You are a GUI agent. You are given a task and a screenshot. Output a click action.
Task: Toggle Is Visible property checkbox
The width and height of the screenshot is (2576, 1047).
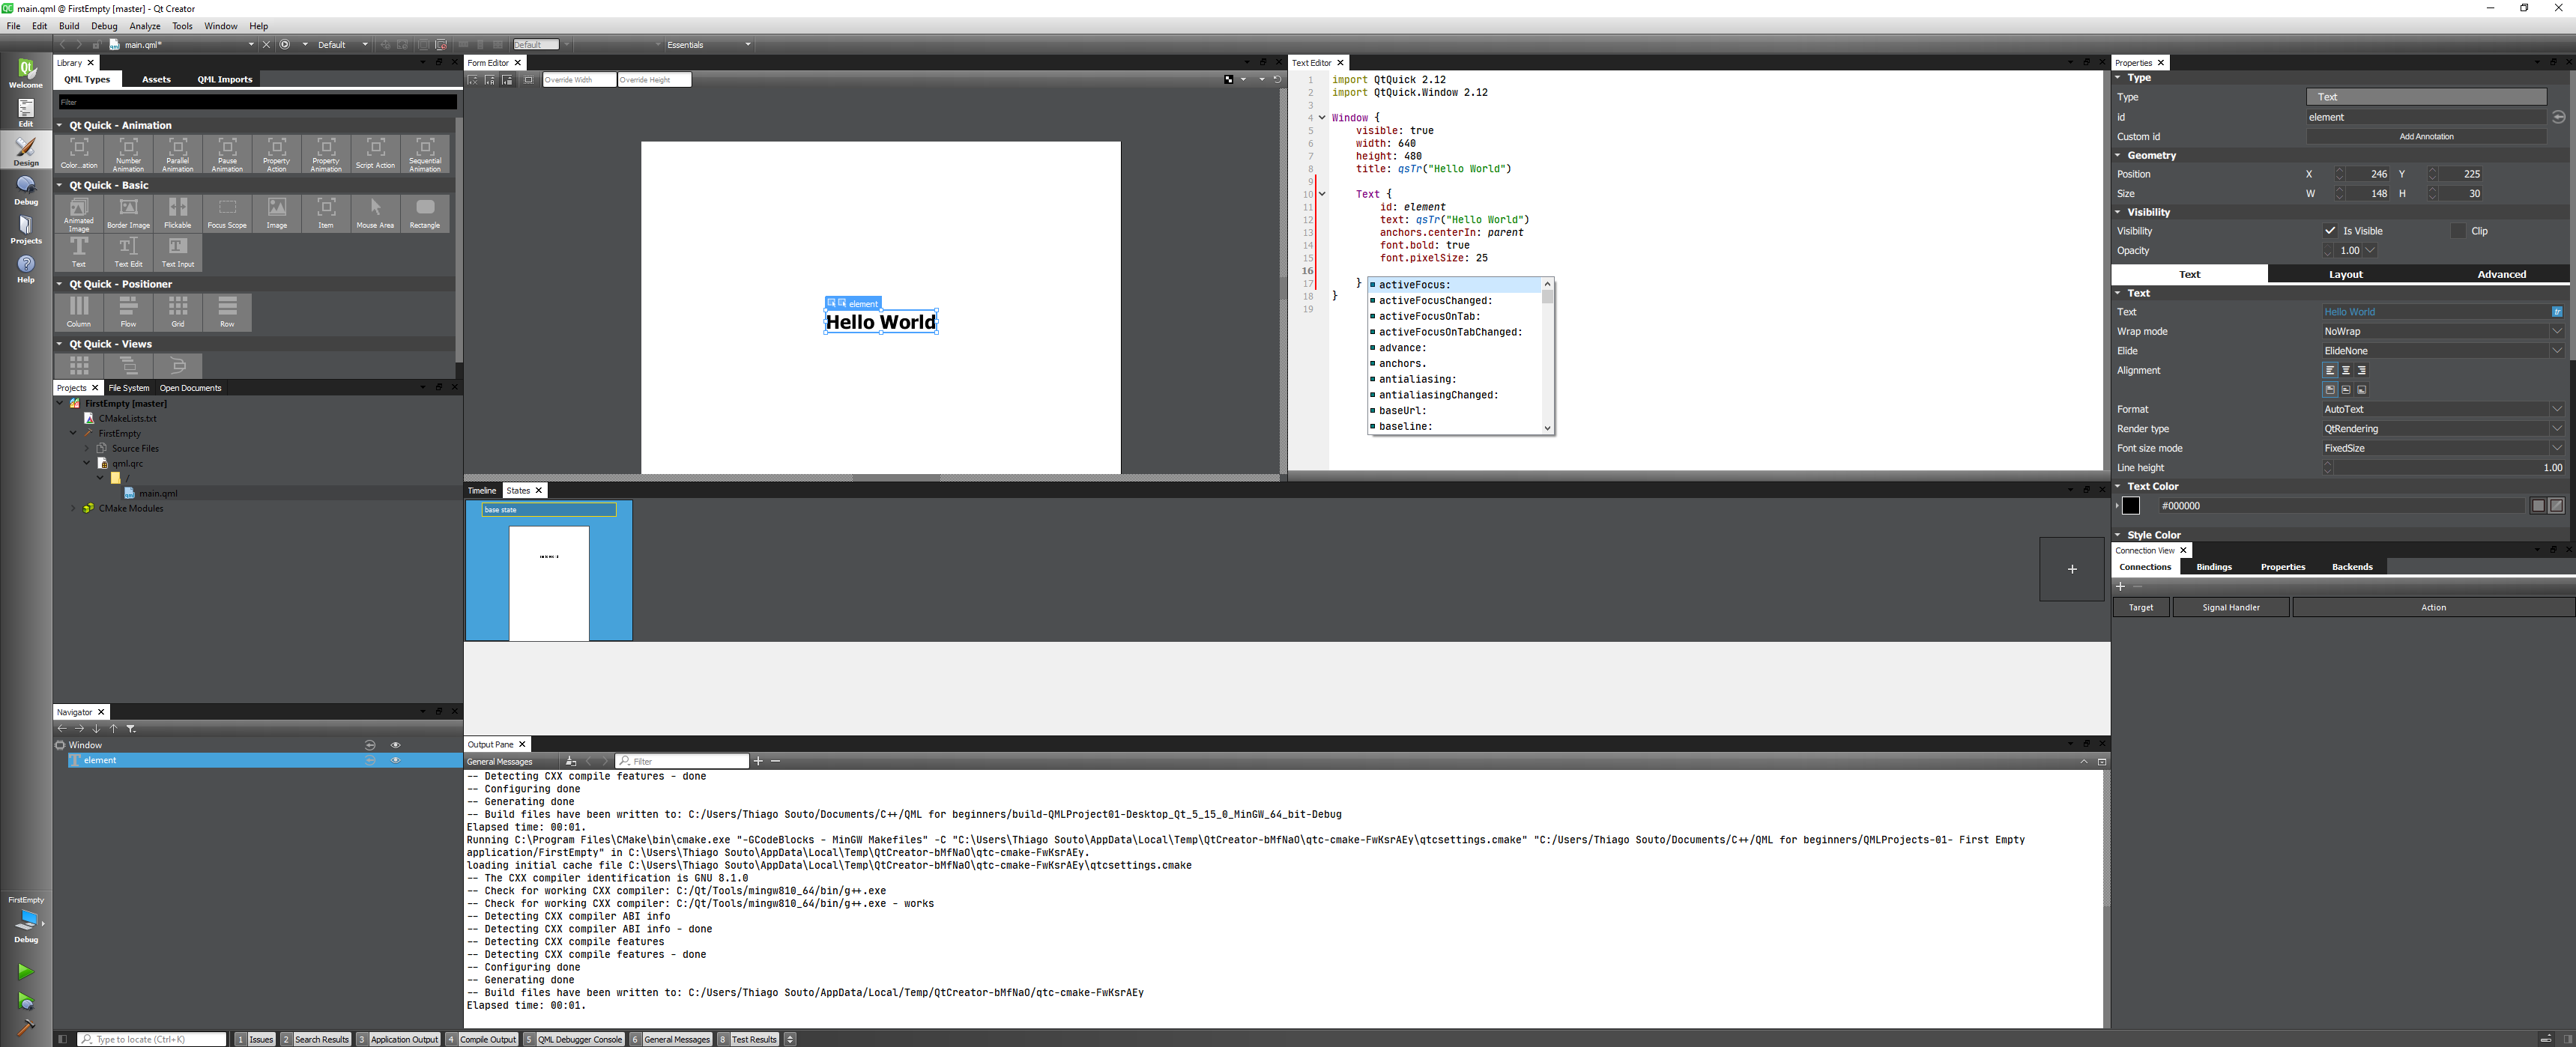click(x=2328, y=230)
